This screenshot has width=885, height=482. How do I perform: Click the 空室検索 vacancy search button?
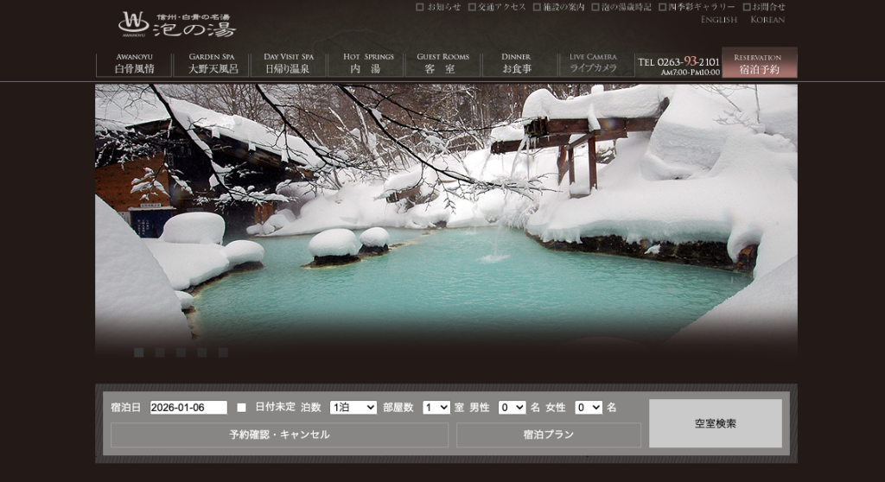pos(715,423)
